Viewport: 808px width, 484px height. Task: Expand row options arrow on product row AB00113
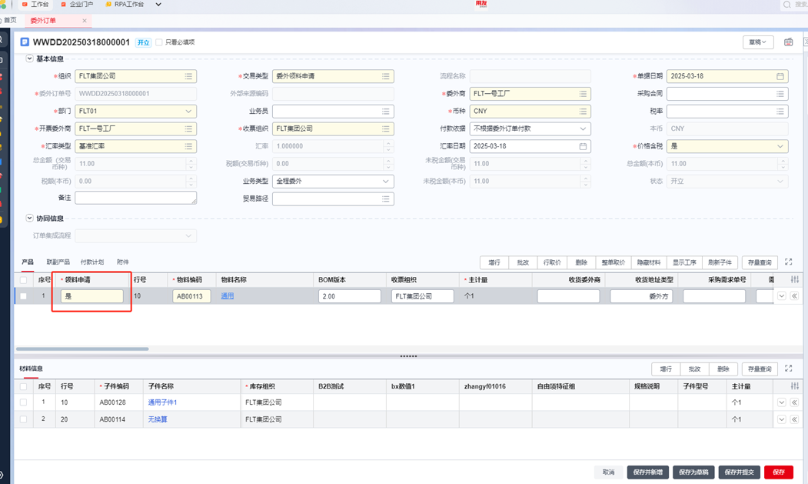782,296
